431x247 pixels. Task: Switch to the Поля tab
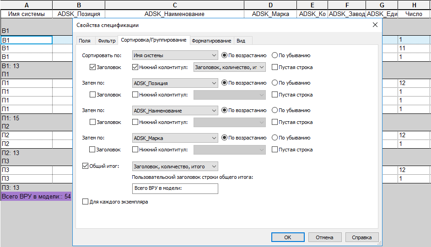pyautogui.click(x=85, y=41)
